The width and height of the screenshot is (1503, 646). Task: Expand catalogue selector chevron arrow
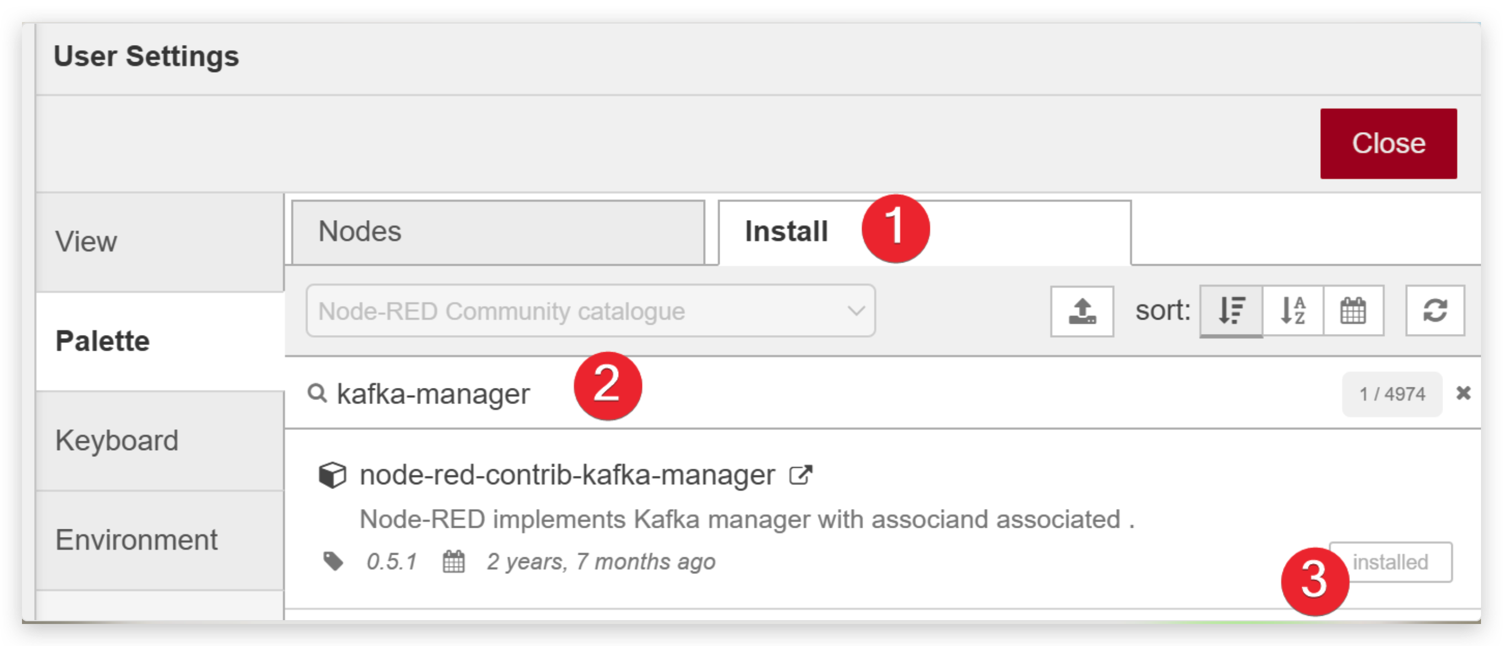(855, 311)
